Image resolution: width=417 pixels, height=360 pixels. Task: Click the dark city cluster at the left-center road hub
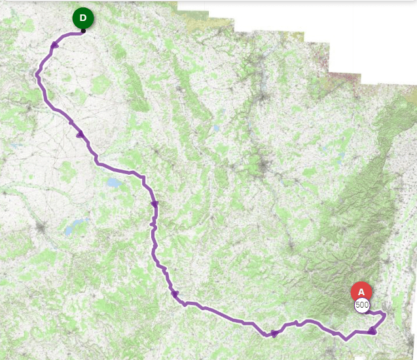(41, 228)
